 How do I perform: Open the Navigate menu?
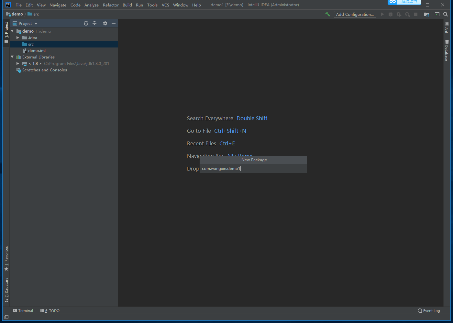point(58,5)
